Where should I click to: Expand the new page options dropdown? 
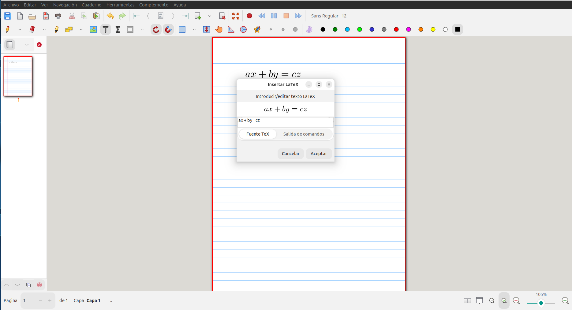(210, 16)
